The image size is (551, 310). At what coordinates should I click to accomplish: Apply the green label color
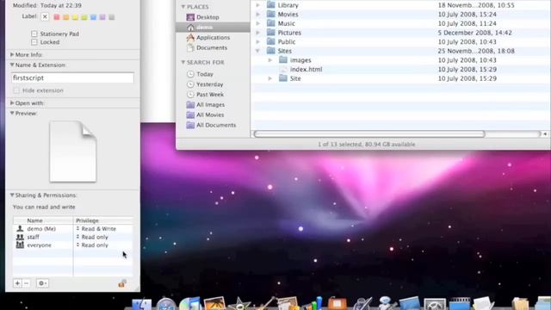84,17
